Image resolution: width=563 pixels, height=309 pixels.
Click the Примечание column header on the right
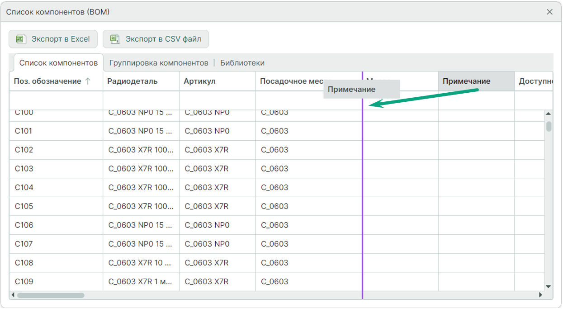tap(466, 81)
